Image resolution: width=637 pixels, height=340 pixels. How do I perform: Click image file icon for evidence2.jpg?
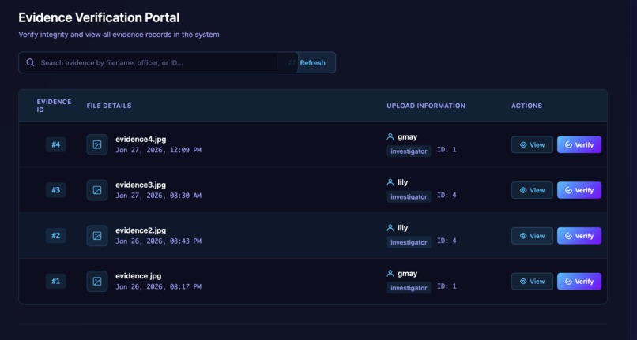(x=97, y=235)
